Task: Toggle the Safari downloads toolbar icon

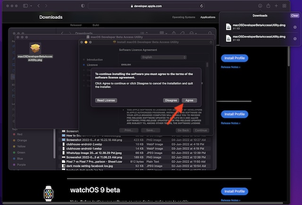Action: click(x=260, y=6)
